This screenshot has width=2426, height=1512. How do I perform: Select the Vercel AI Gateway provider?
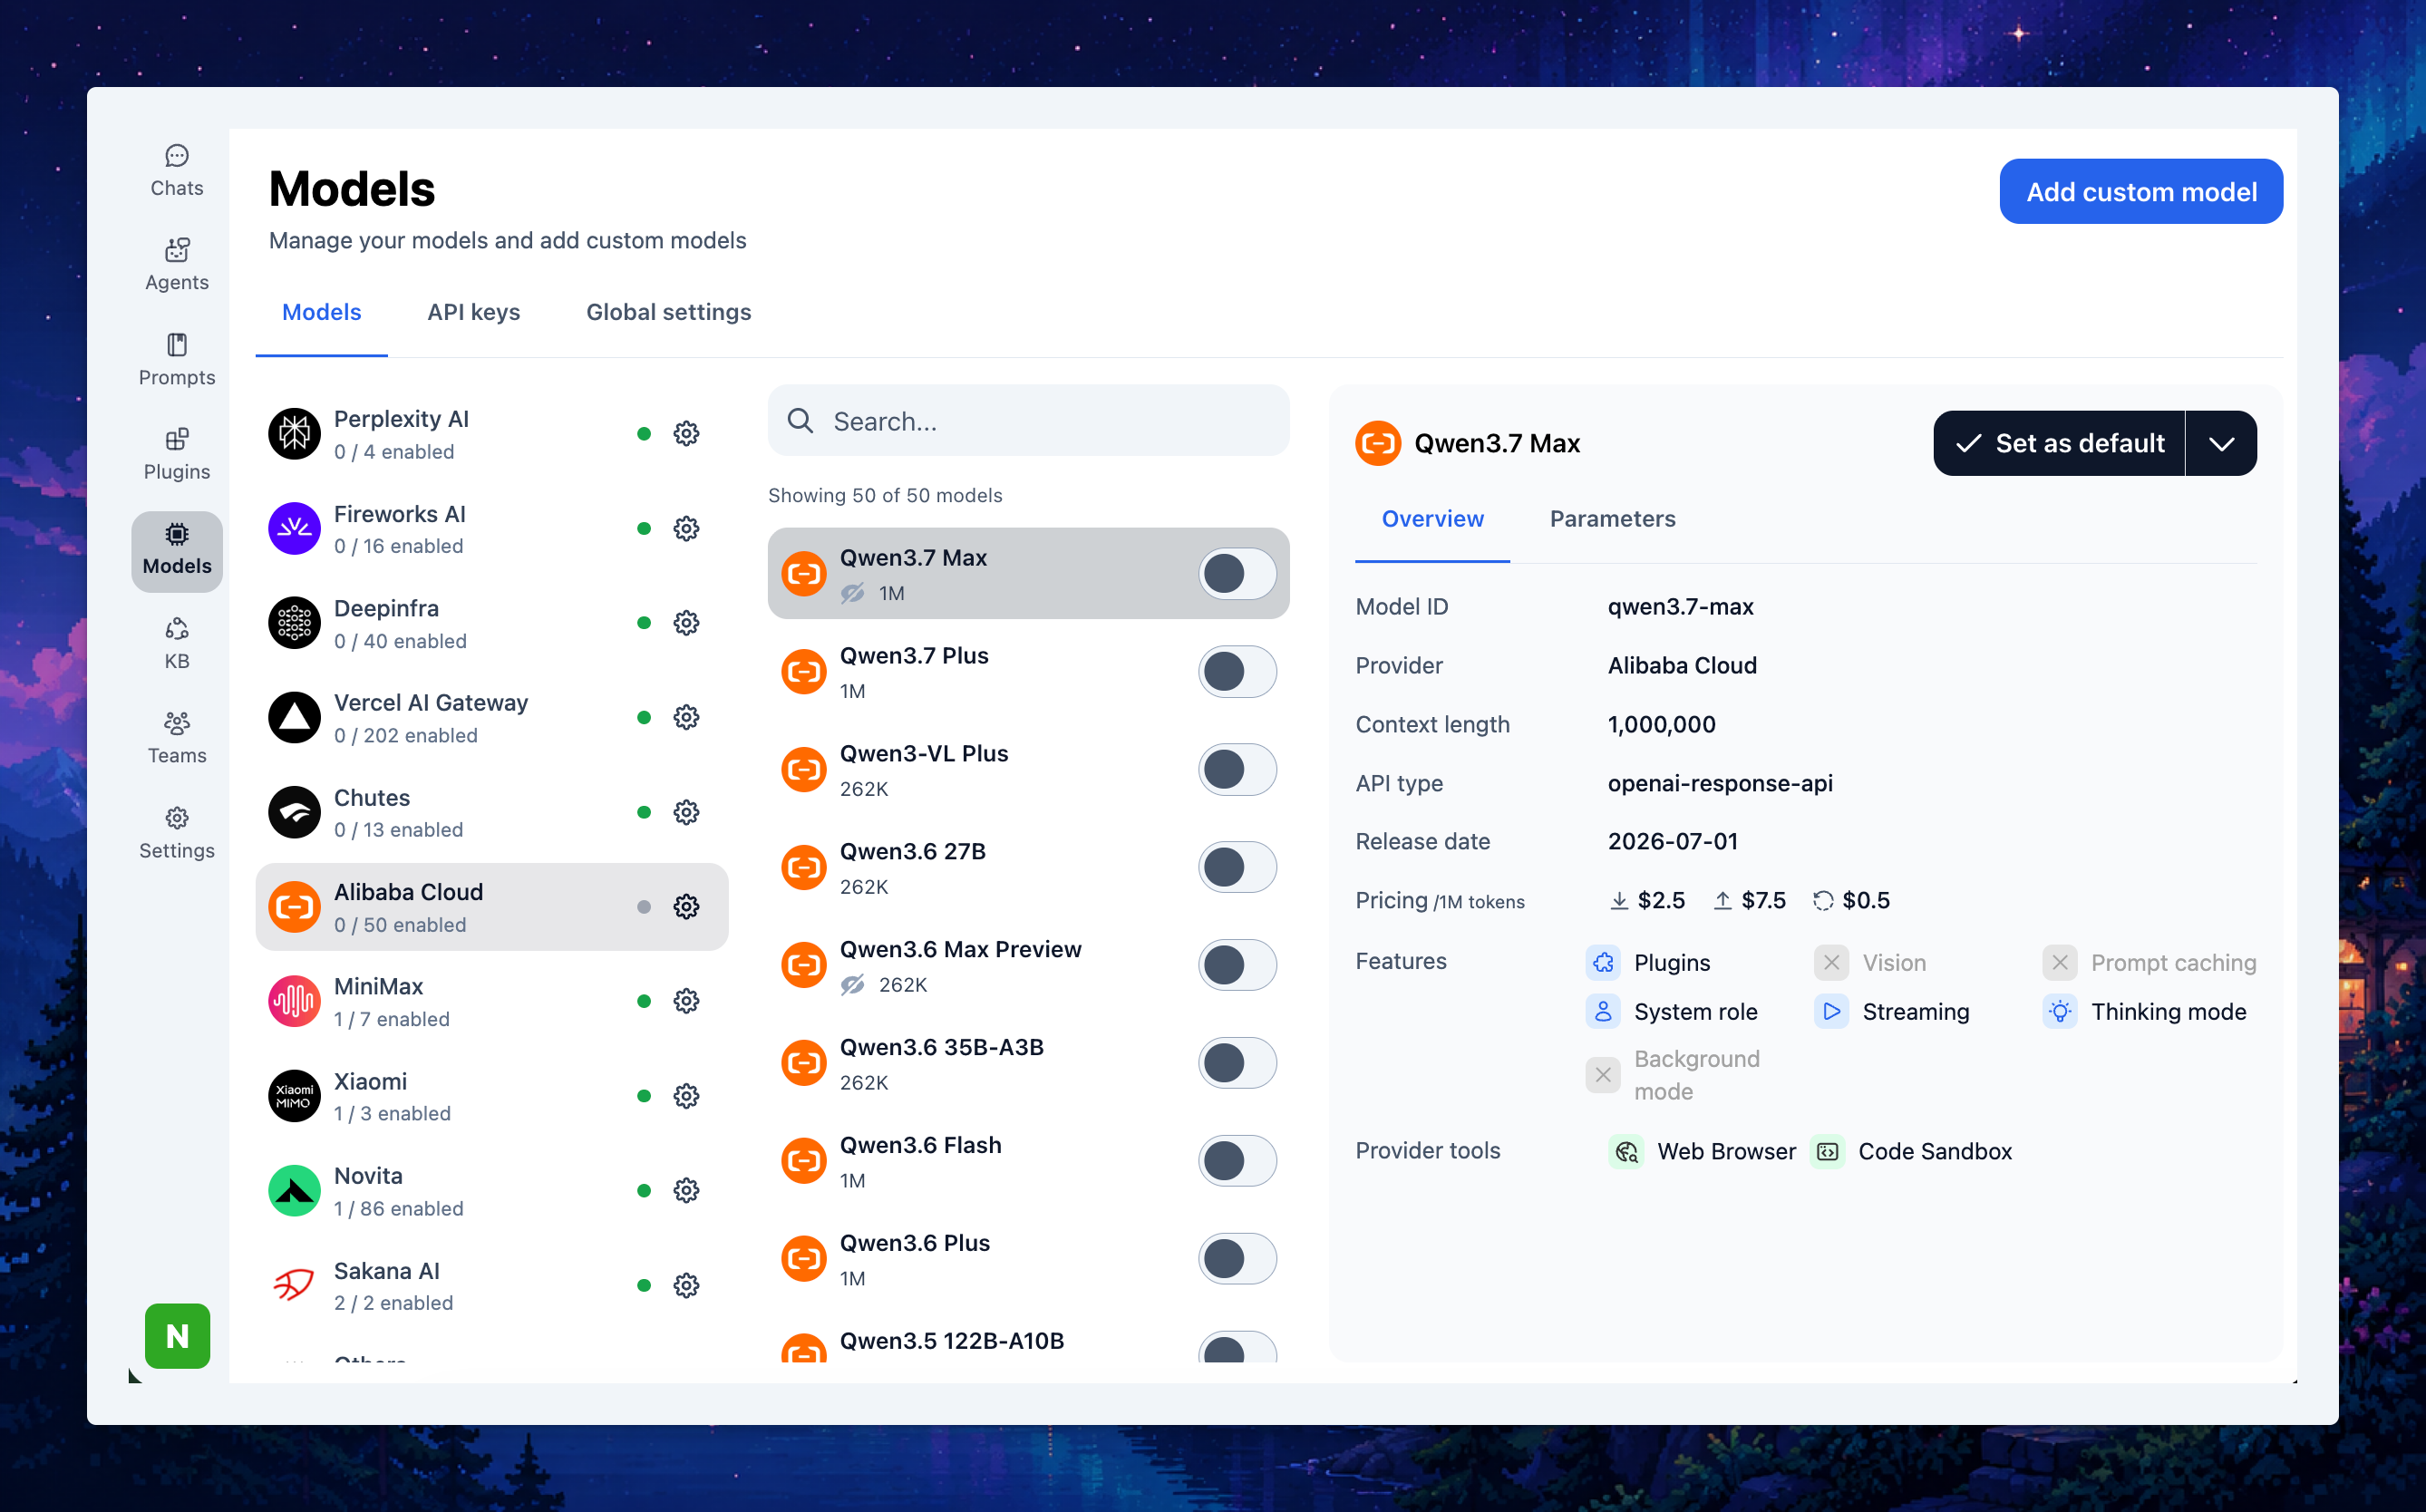tap(492, 717)
